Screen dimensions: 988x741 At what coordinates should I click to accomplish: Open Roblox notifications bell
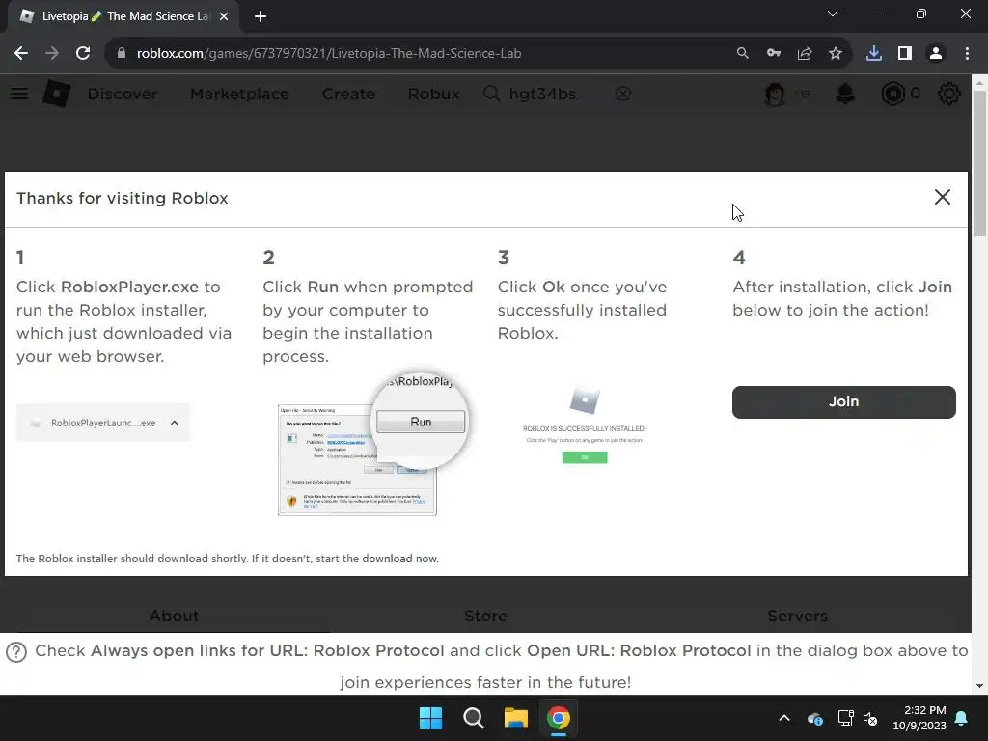[845, 94]
